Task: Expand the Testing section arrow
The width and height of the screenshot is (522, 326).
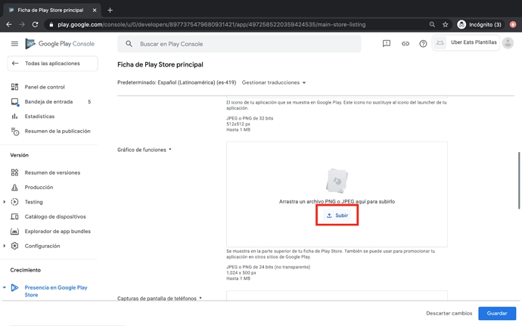Action: [x=5, y=202]
